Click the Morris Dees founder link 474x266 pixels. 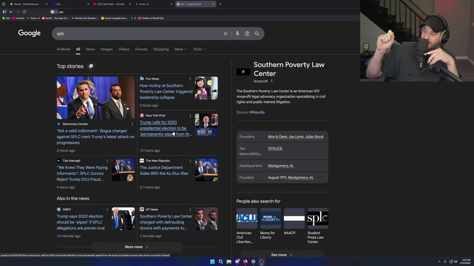coord(277,137)
